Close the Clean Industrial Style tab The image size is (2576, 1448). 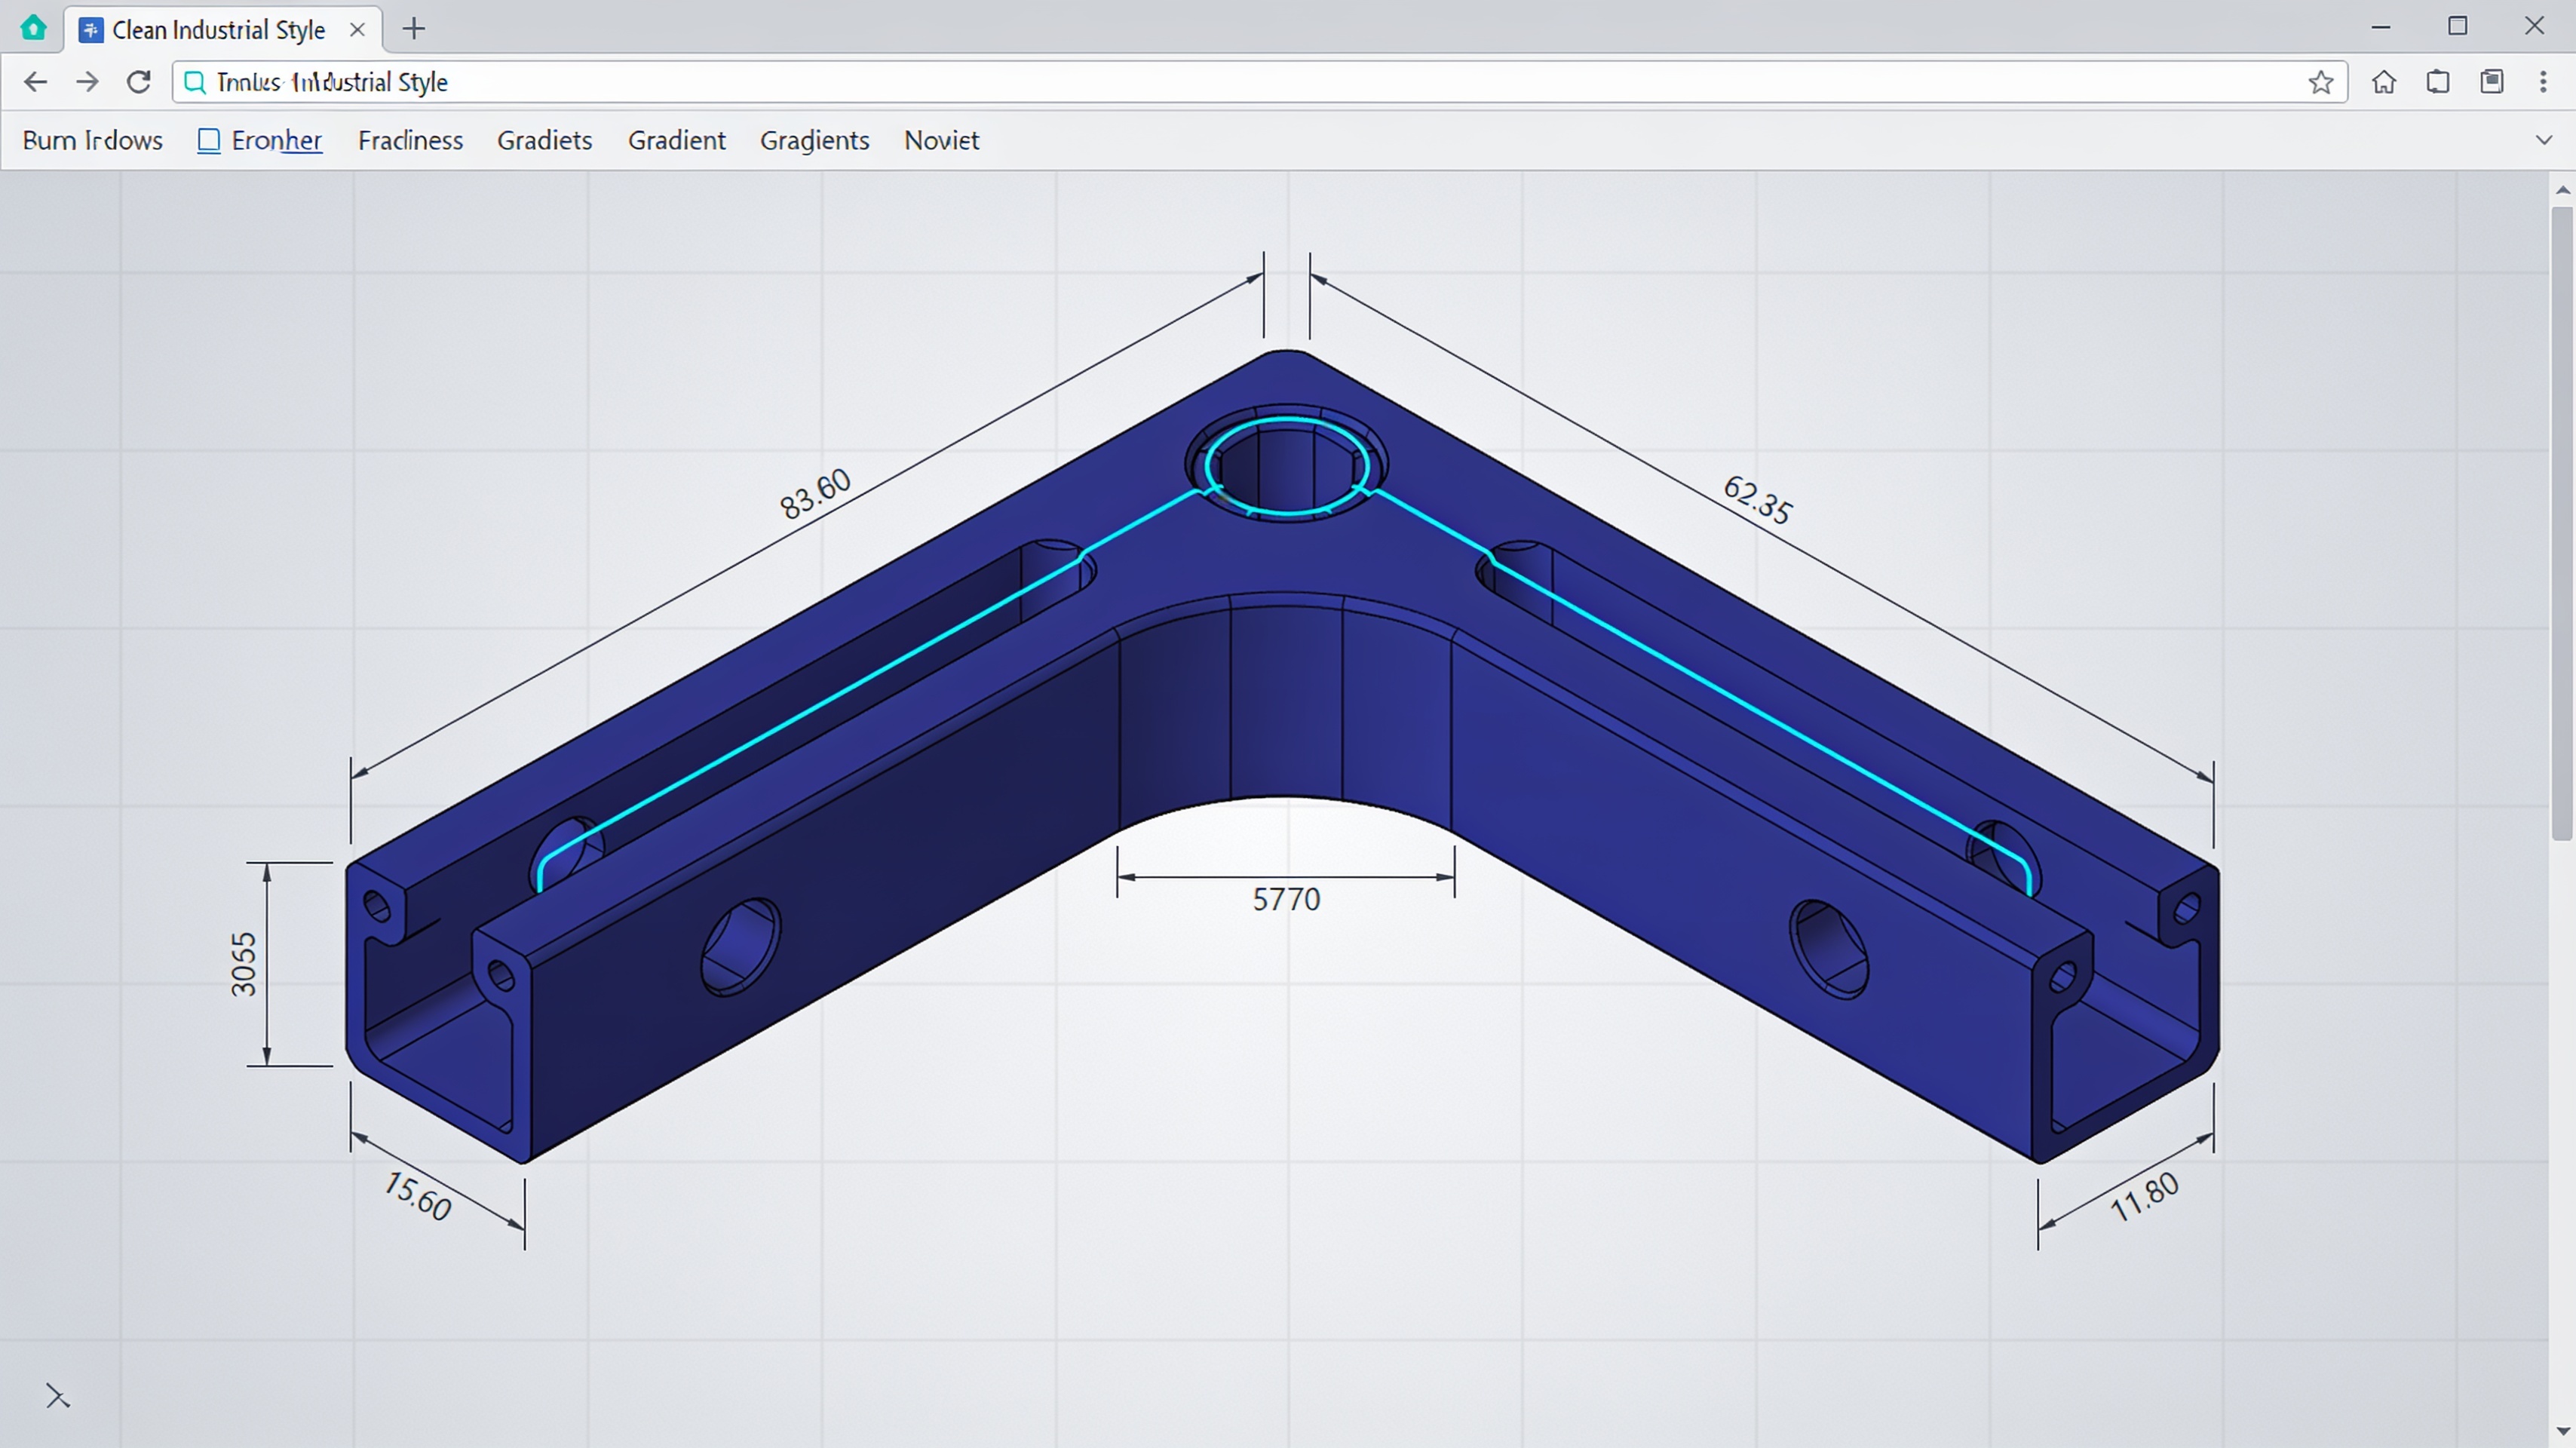click(357, 30)
